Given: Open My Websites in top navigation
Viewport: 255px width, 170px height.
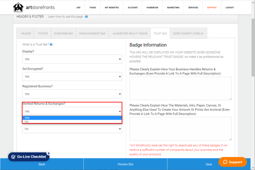Looking at the screenshot, I should (x=112, y=7).
